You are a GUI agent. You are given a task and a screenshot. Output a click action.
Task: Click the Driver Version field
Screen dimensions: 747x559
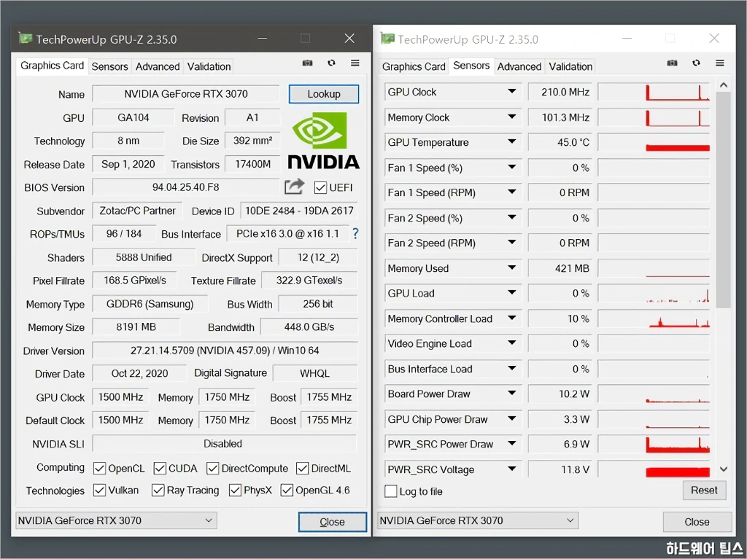click(225, 351)
